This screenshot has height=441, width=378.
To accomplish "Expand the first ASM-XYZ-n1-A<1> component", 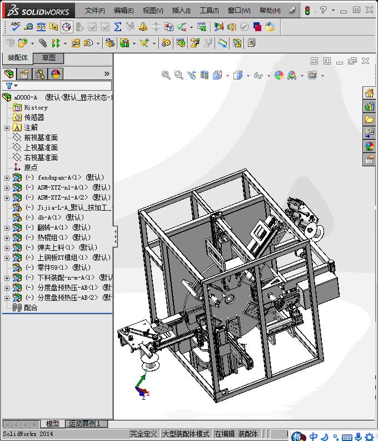I will click(7, 188).
